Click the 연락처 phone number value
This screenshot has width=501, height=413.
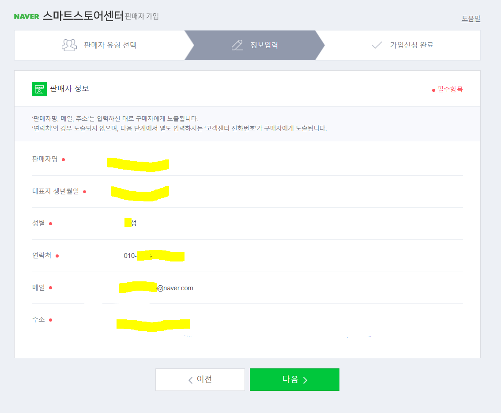click(154, 256)
